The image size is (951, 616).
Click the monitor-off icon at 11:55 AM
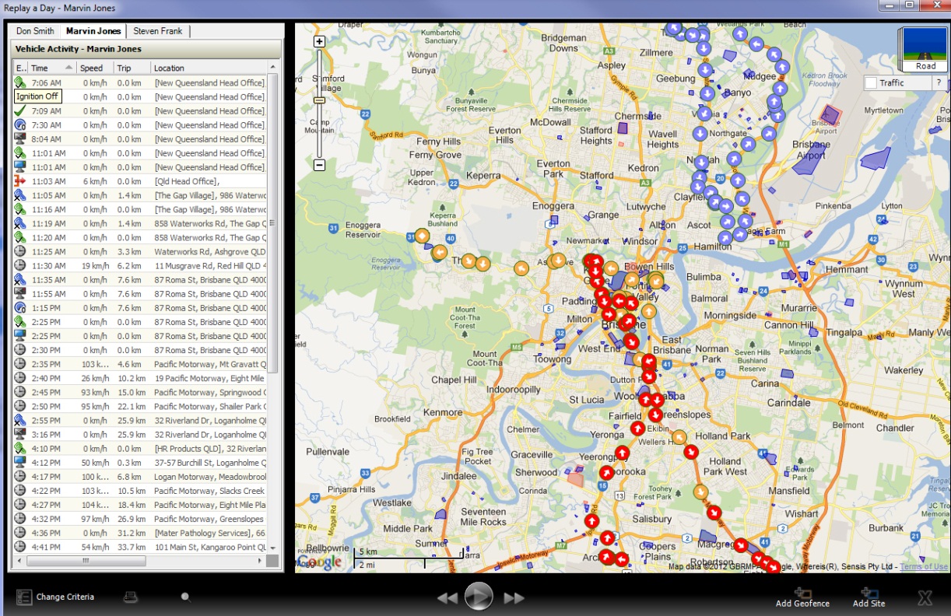click(x=21, y=293)
